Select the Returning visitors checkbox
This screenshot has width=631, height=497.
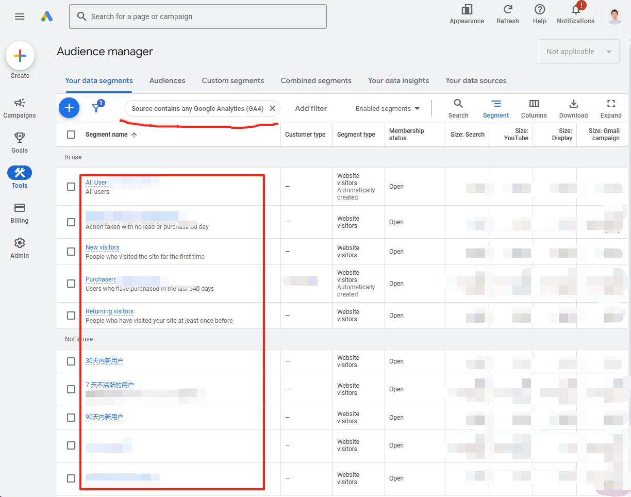pos(71,316)
